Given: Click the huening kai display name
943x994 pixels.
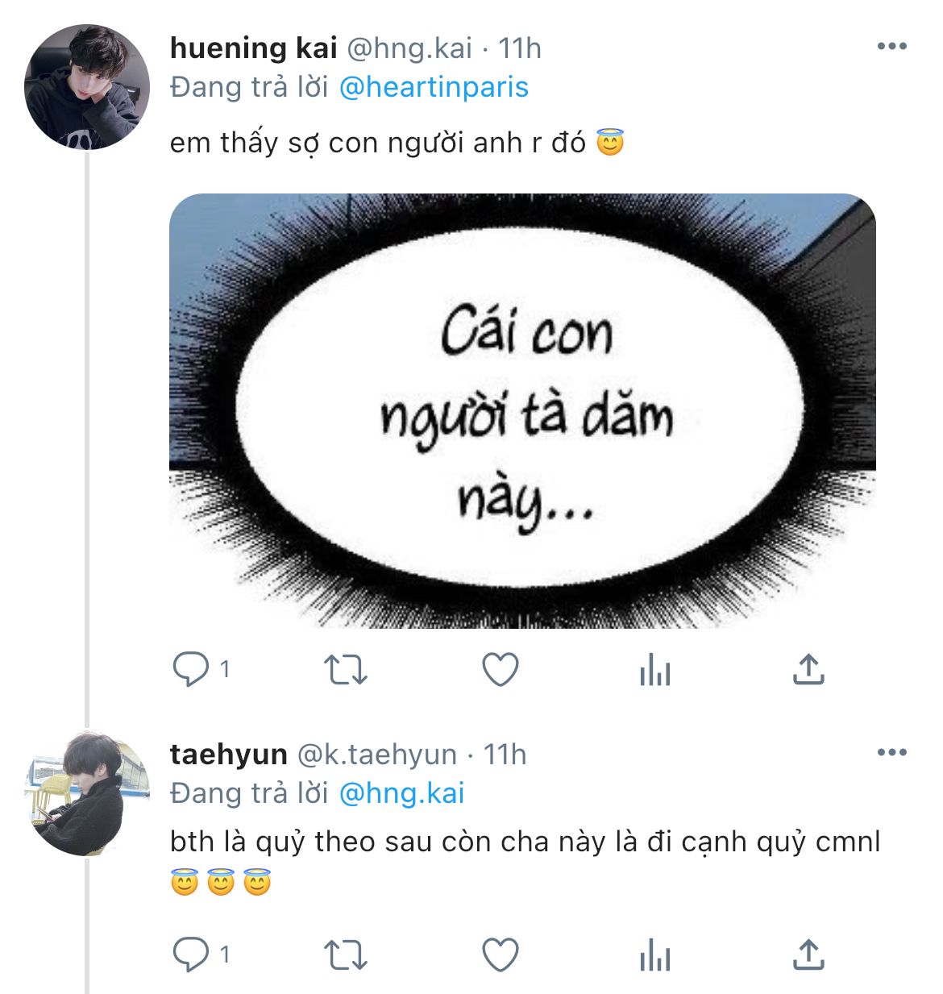Looking at the screenshot, I should tap(253, 48).
